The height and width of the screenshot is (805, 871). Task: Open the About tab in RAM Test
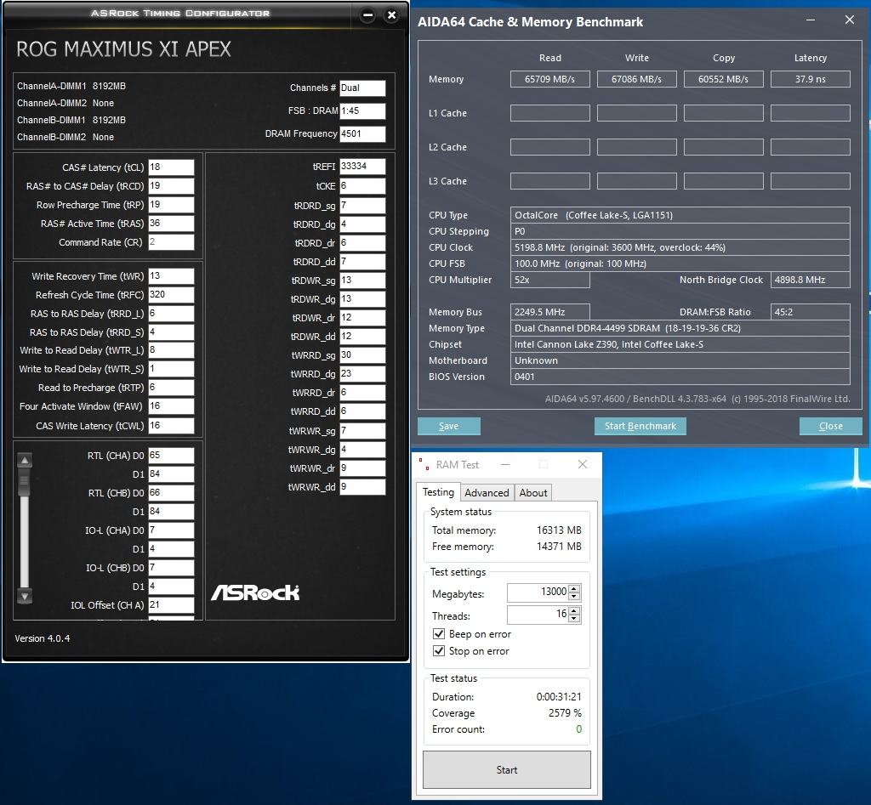(533, 492)
